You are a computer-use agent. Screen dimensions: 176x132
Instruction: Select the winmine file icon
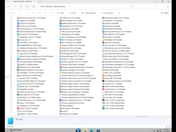click(60, 111)
